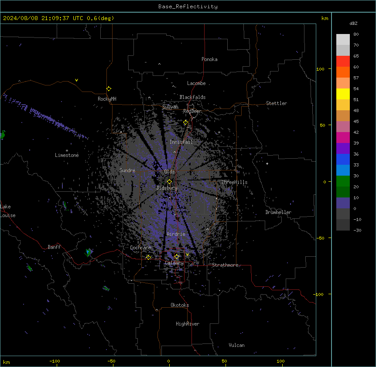
Task: Pick the light gray 70-80 dBZ swatch
Action: click(343, 39)
